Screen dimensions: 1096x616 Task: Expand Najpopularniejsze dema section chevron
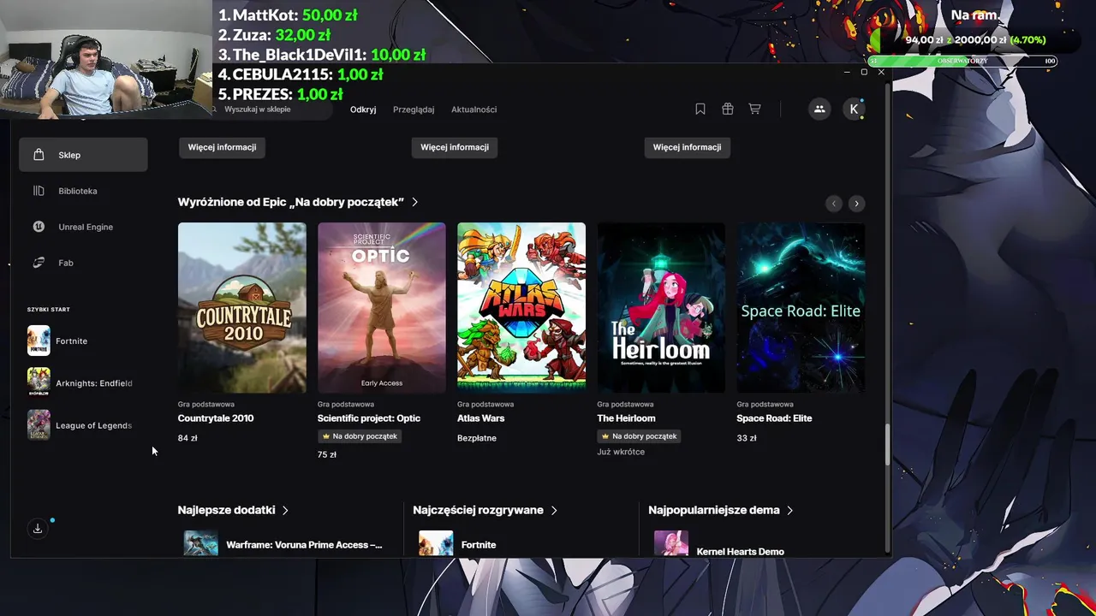789,510
